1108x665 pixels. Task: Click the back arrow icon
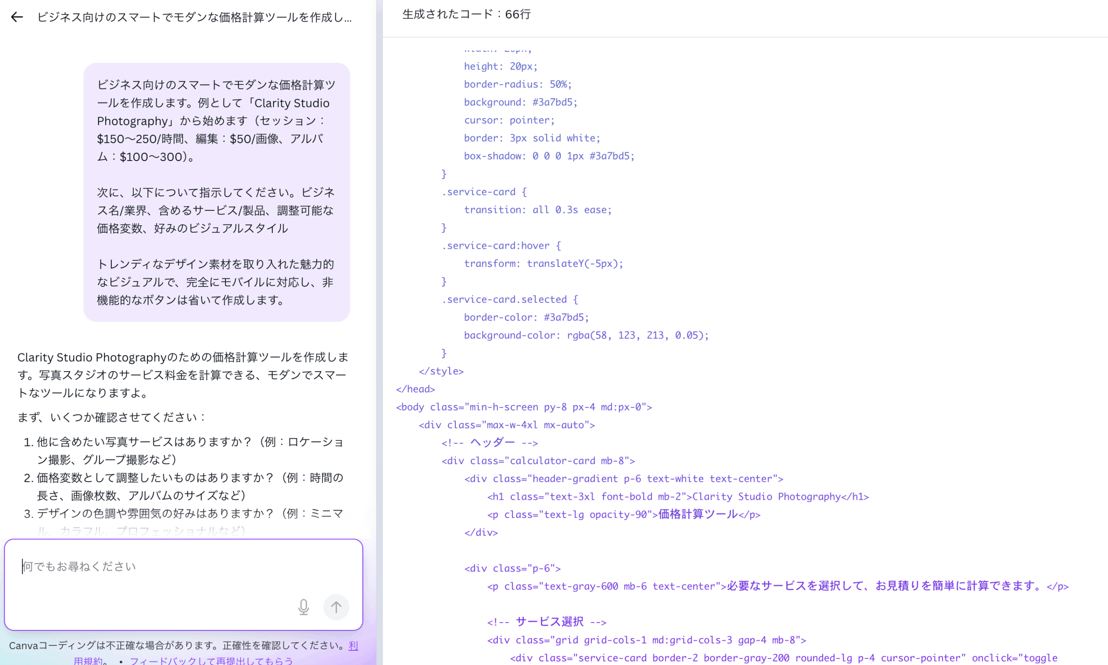pos(17,17)
